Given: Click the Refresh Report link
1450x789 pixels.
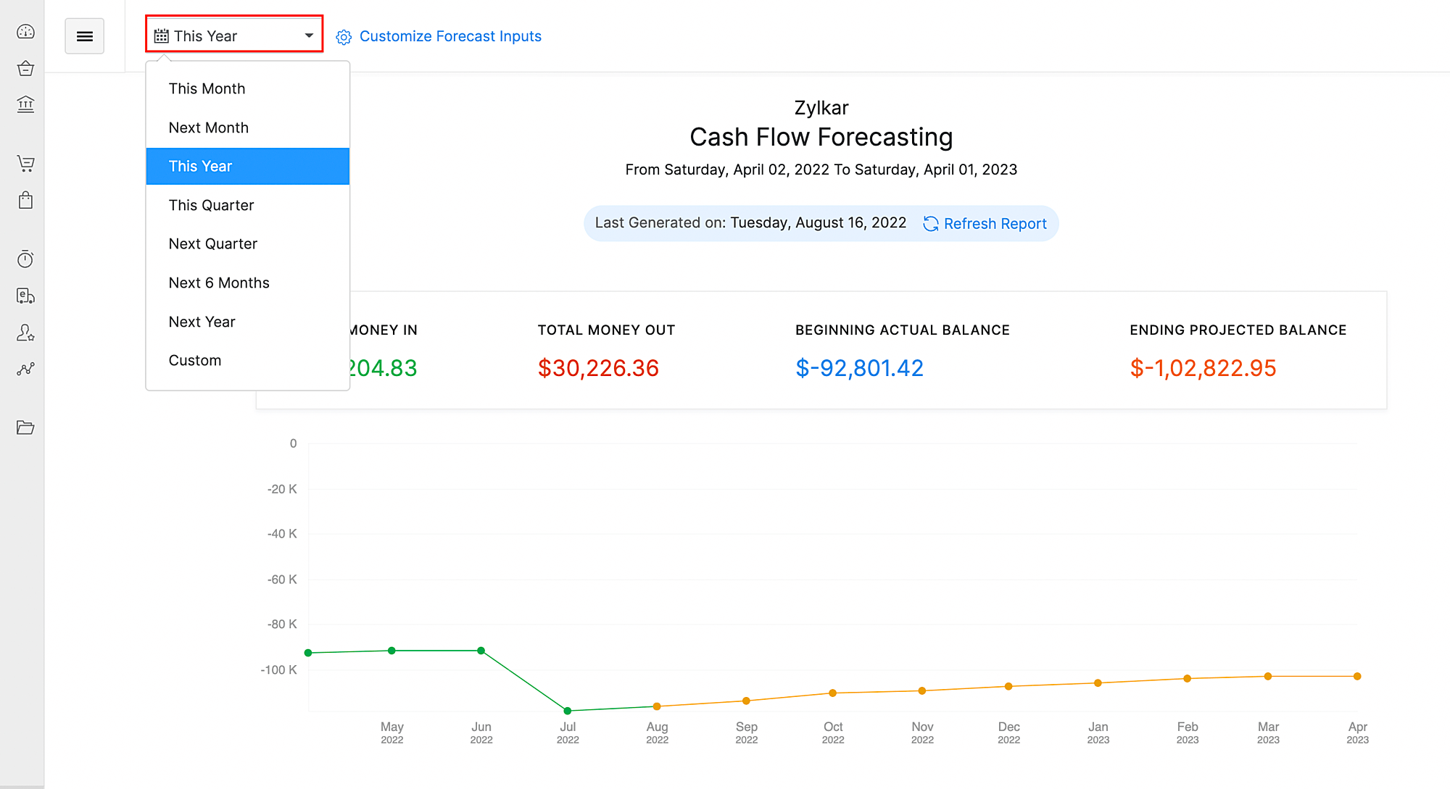Looking at the screenshot, I should 994,224.
